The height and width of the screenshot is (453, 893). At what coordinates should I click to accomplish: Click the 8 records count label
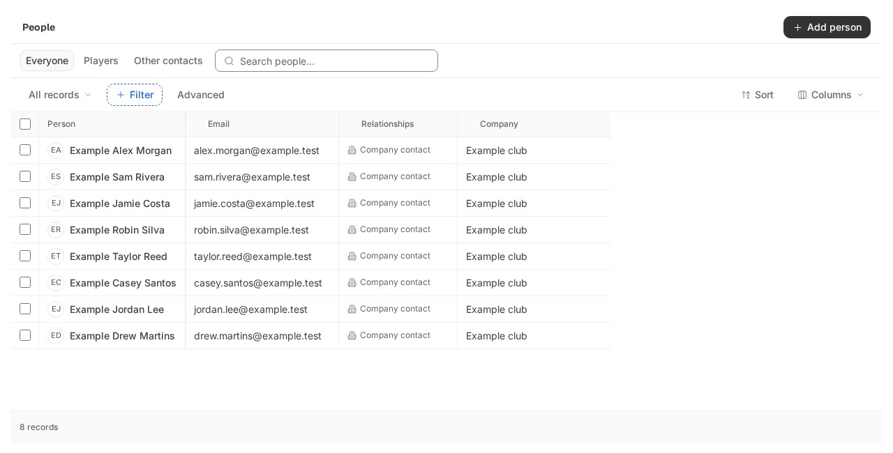[x=38, y=427]
